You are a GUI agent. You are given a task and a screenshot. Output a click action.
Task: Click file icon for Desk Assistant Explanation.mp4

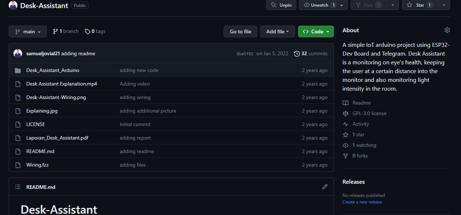point(18,84)
